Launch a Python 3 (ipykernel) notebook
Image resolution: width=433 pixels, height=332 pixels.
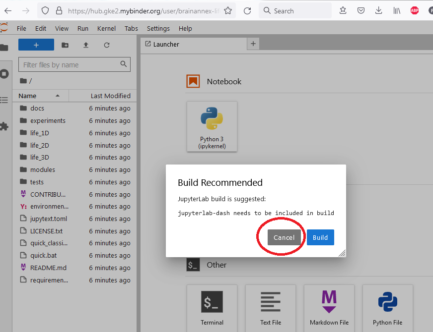pos(212,126)
